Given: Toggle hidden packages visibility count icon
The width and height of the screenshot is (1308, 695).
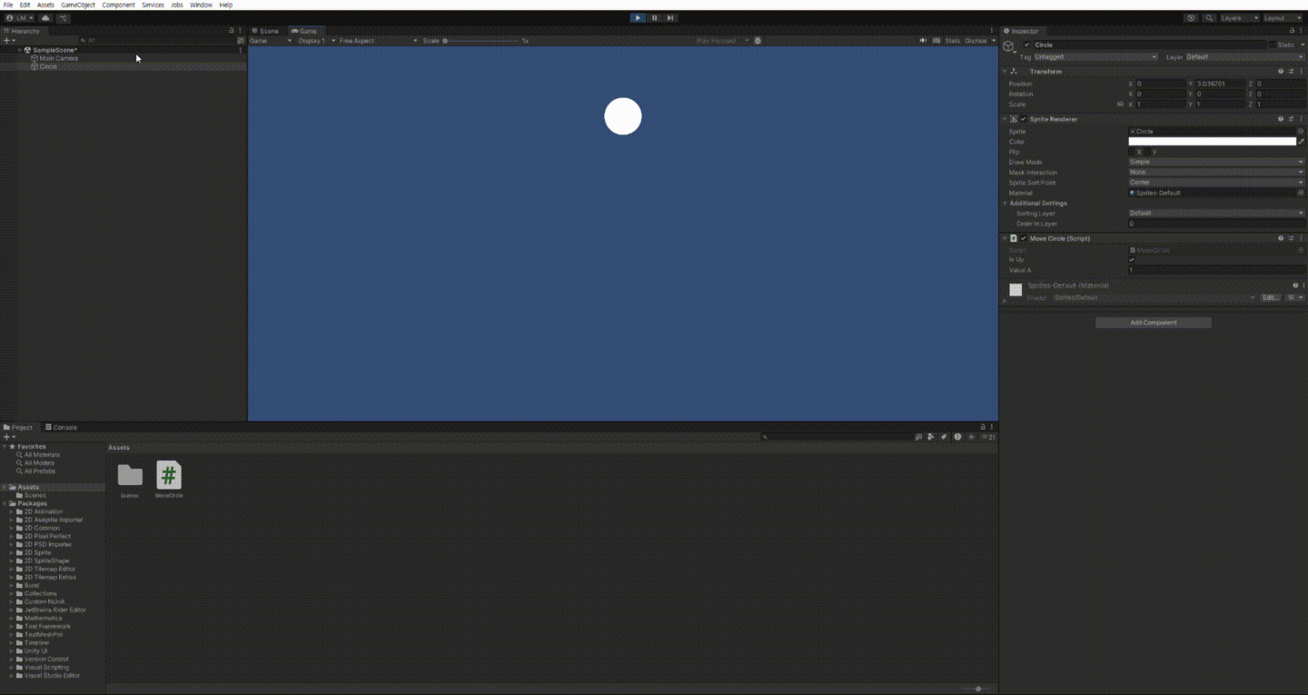Looking at the screenshot, I should [x=988, y=437].
